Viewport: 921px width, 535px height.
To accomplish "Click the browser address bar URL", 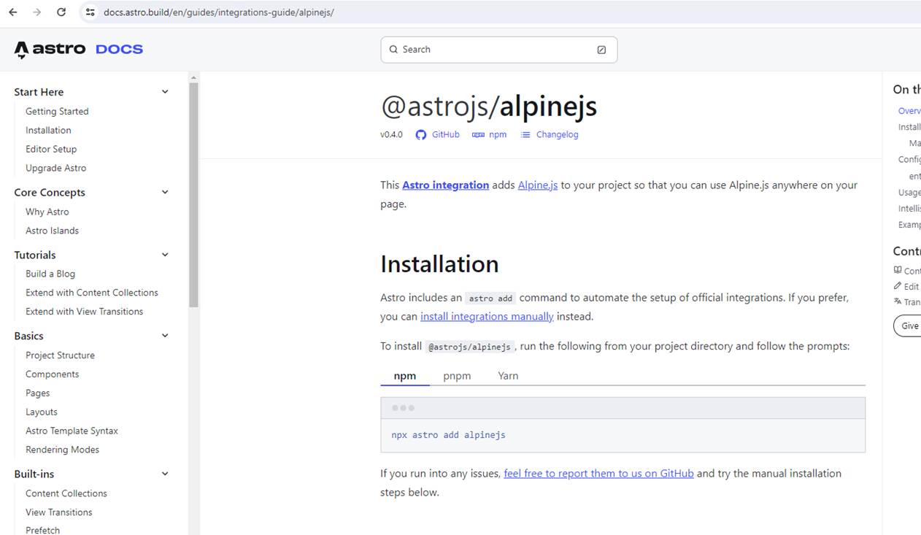I will coord(219,12).
